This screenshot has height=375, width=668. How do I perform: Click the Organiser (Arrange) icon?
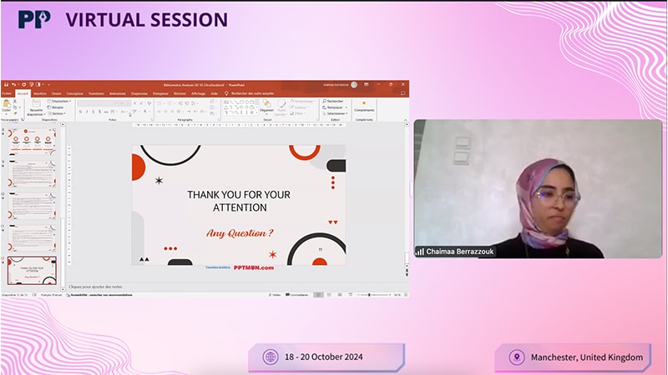point(266,105)
